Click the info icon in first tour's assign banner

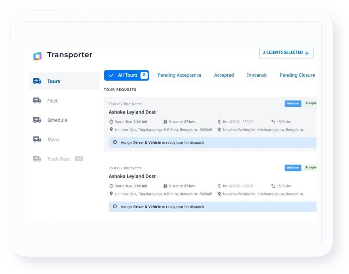click(x=115, y=142)
